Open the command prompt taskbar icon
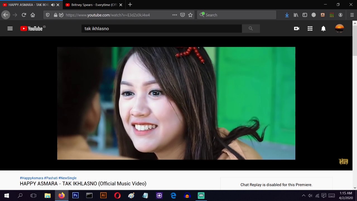Image resolution: width=357 pixels, height=201 pixels. coord(89,196)
